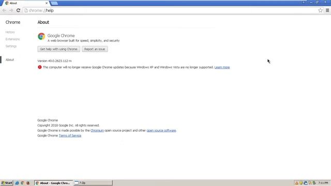This screenshot has height=186, width=331.
Task: Click the third quick launch icon
Action: click(28, 183)
